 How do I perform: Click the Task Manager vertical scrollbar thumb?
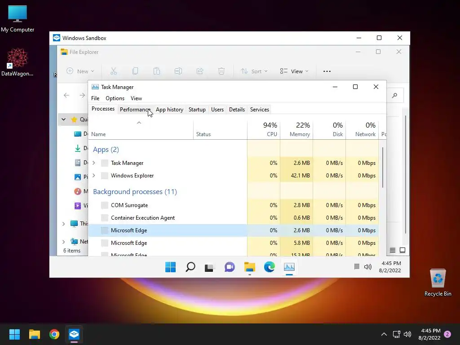point(383,167)
